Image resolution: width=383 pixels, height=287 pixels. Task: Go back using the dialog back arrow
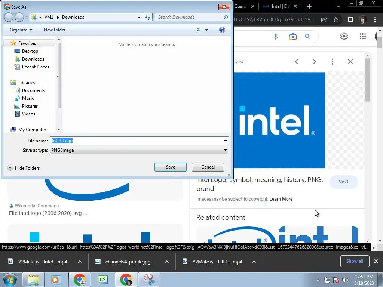click(9, 17)
